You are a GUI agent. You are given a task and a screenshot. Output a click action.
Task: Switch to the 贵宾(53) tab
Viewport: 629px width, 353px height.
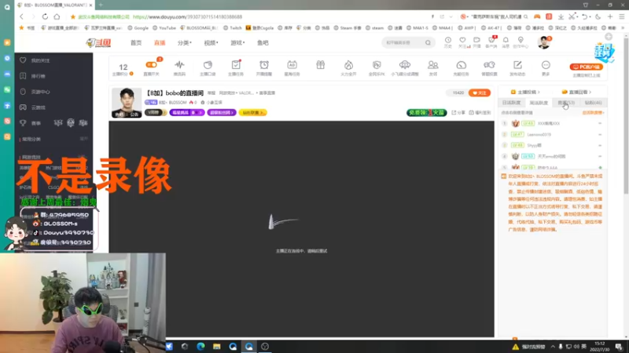[x=566, y=103]
